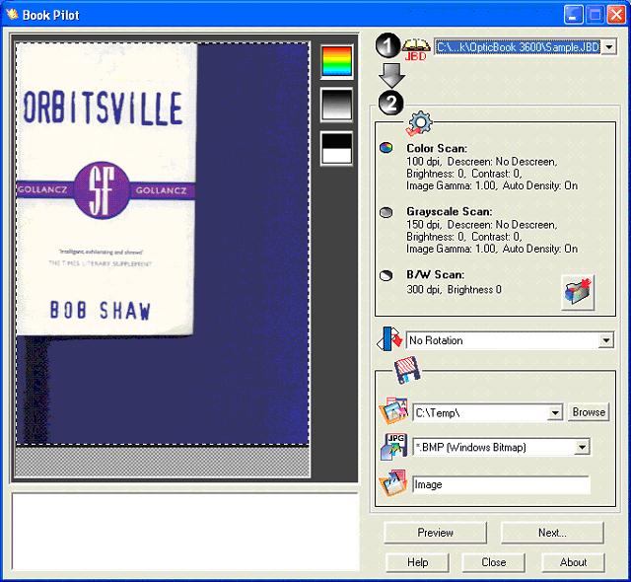The width and height of the screenshot is (631, 582).
Task: Click the Next... button
Action: 552,533
